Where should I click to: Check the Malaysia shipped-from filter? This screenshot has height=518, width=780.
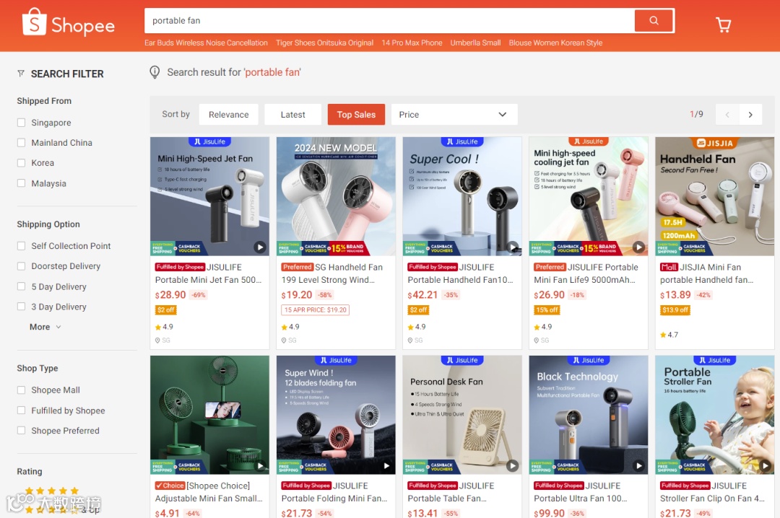pyautogui.click(x=22, y=183)
